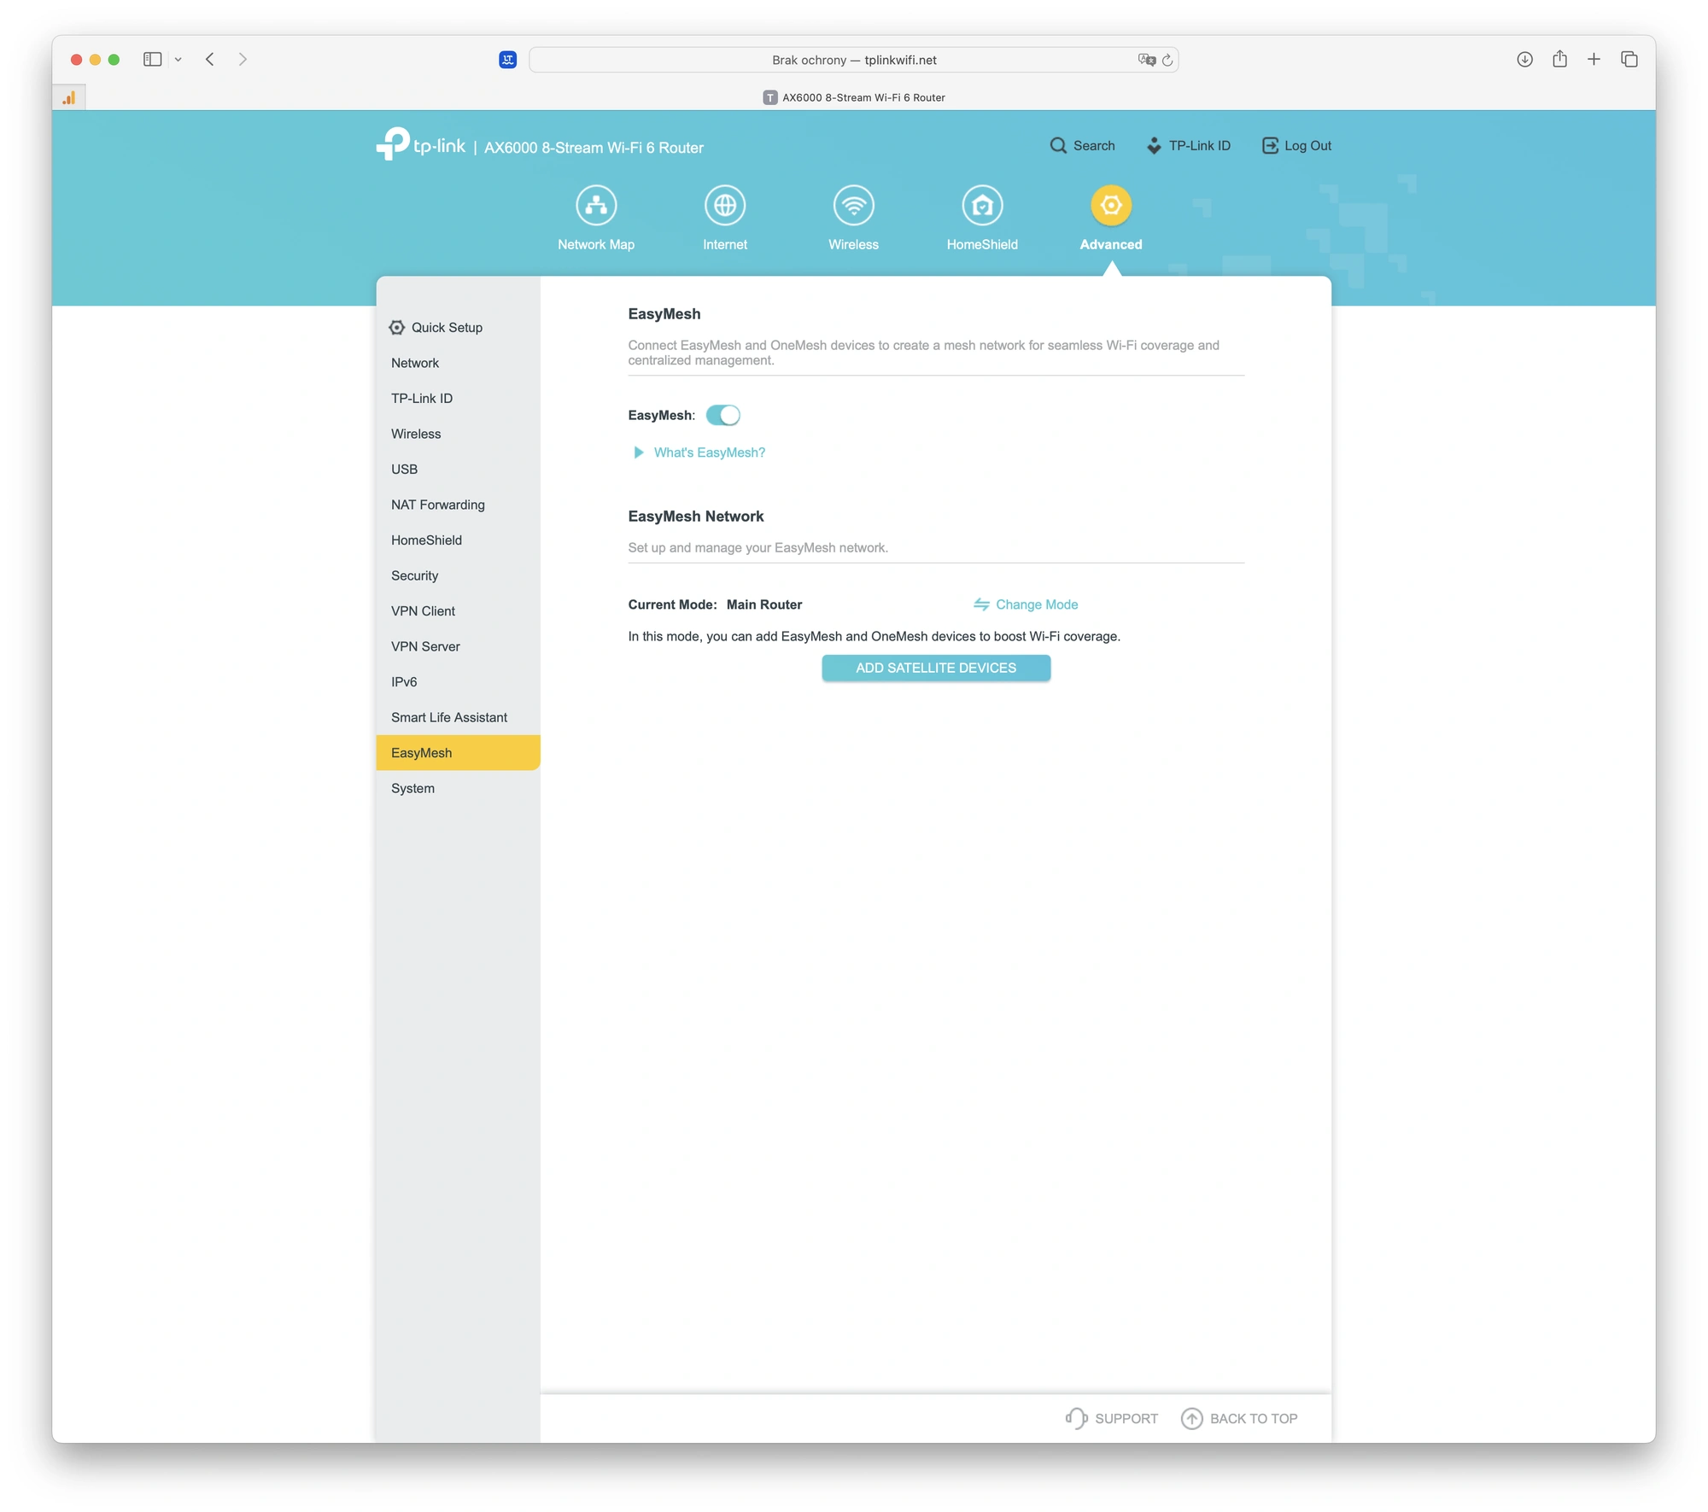Click the tp-link logo
The height and width of the screenshot is (1512, 1708).
(421, 144)
